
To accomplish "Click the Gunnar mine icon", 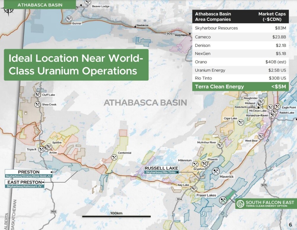I will point(69,19).
